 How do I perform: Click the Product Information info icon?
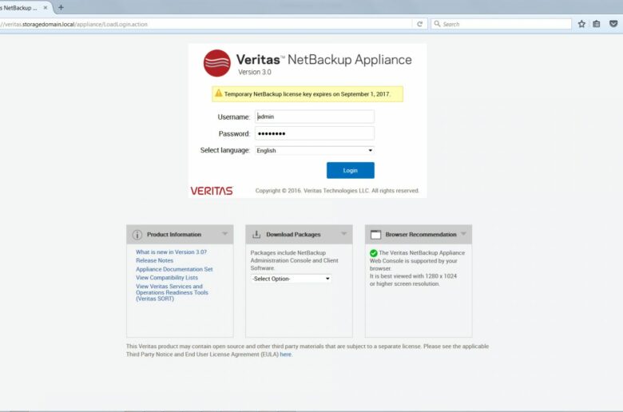[x=137, y=235]
